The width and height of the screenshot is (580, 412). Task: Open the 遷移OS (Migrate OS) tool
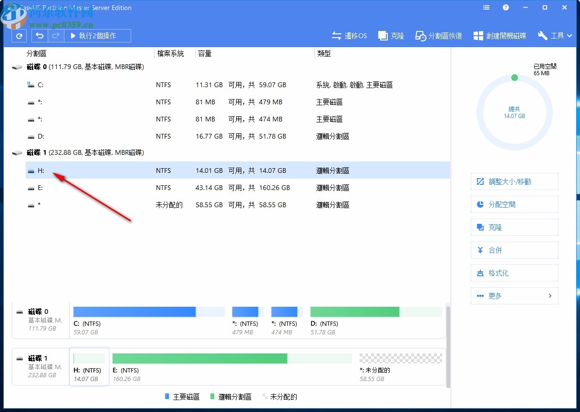click(349, 35)
